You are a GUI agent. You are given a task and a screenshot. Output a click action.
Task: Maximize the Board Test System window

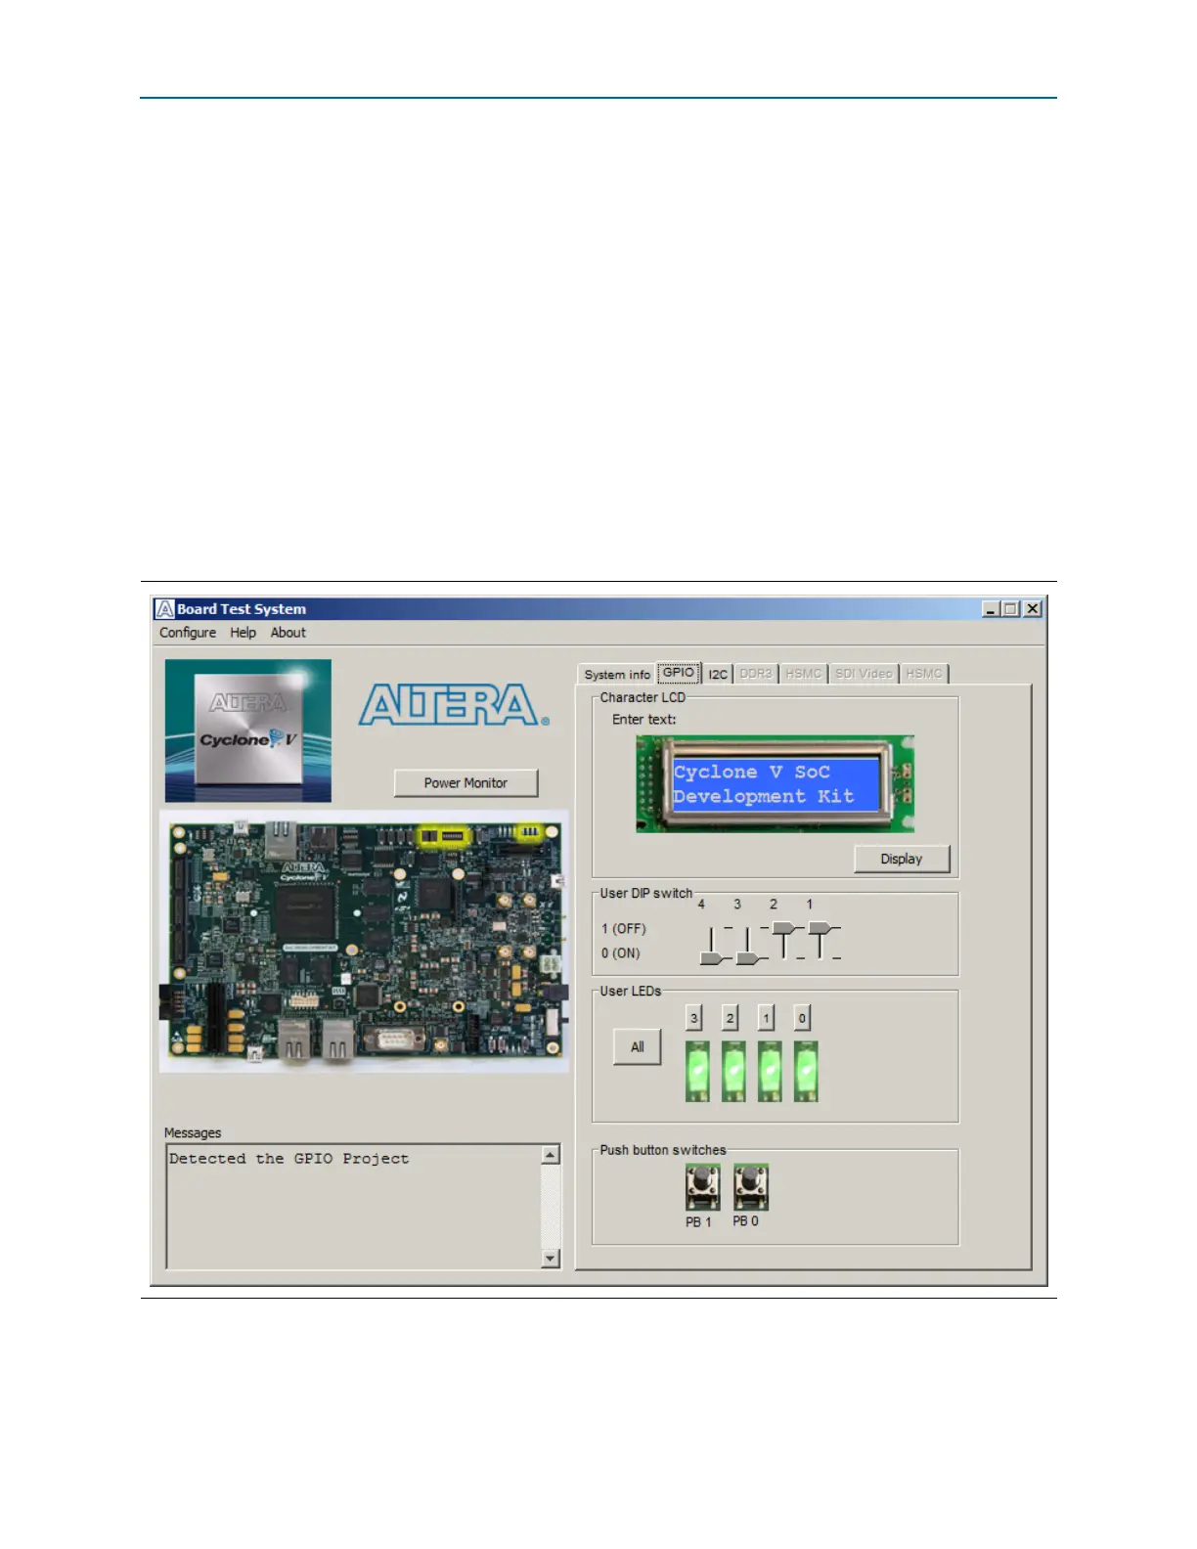[x=1011, y=608]
